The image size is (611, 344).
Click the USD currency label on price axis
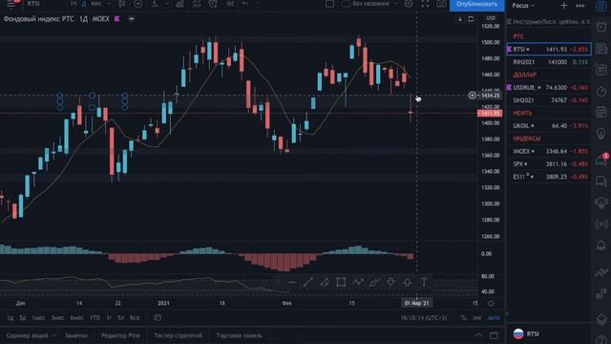pyautogui.click(x=491, y=18)
